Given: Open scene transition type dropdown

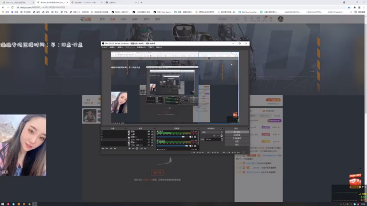Looking at the screenshot, I should coord(212,132).
